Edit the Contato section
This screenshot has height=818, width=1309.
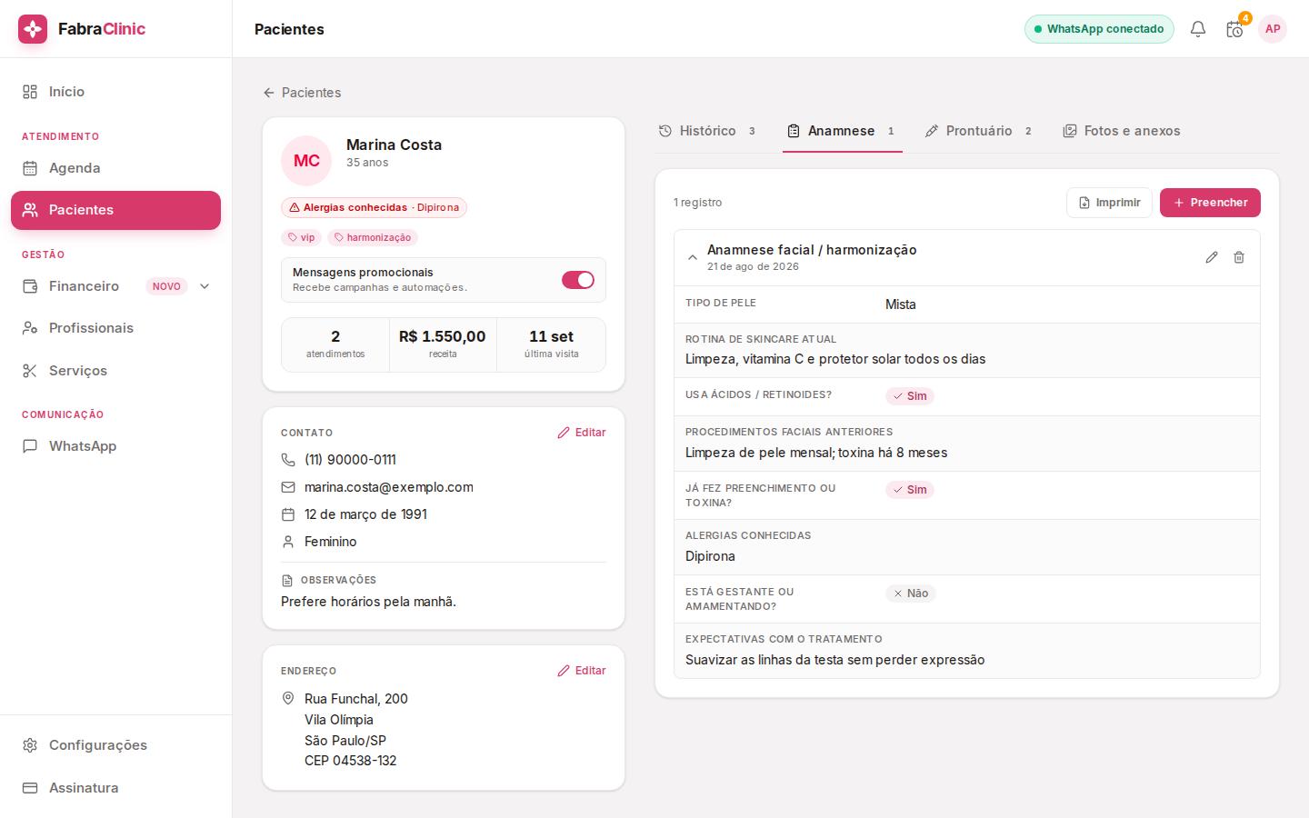click(x=582, y=433)
